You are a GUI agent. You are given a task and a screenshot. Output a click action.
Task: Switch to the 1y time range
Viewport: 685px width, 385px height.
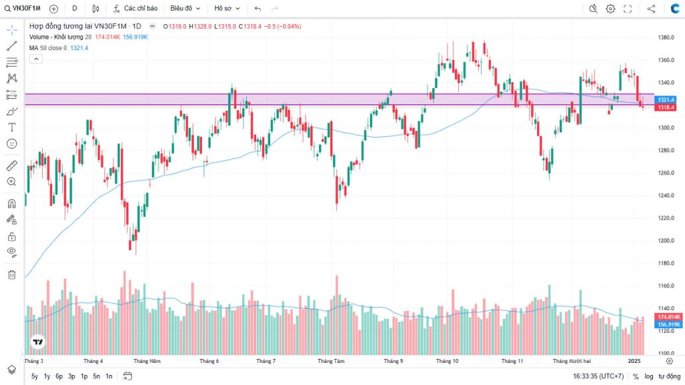pos(47,376)
